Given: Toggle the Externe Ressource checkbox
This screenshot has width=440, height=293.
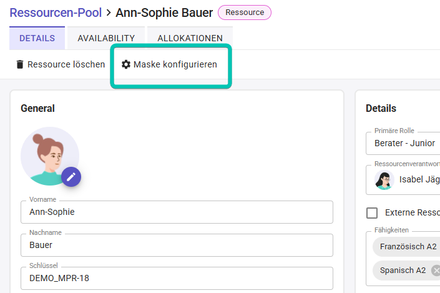Looking at the screenshot, I should [372, 212].
